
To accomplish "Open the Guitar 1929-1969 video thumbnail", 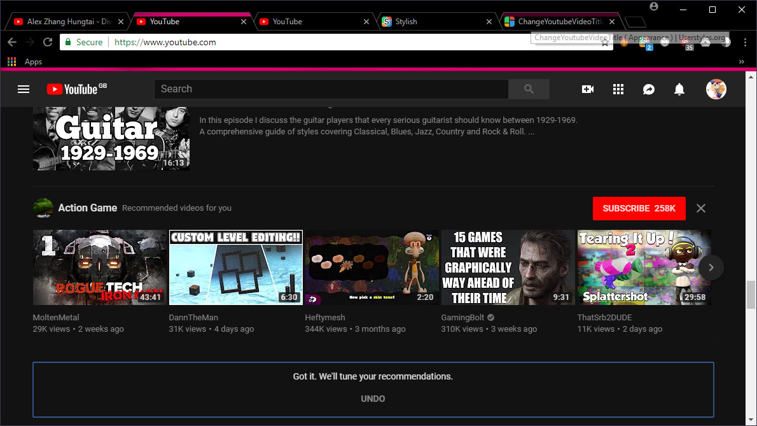I will [111, 139].
